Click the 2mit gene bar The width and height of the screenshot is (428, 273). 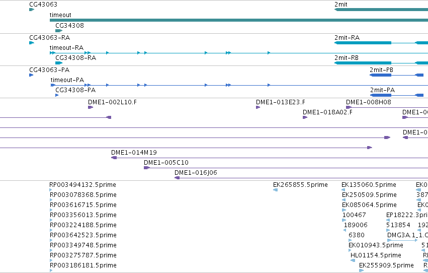(381, 10)
